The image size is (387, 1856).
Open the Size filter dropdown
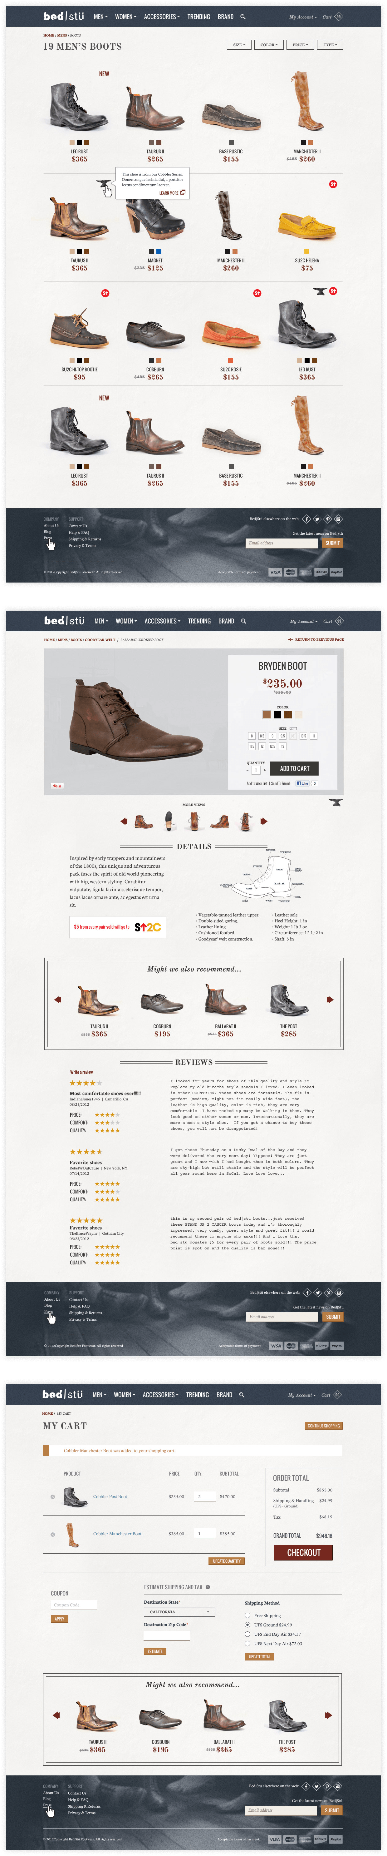pyautogui.click(x=238, y=45)
